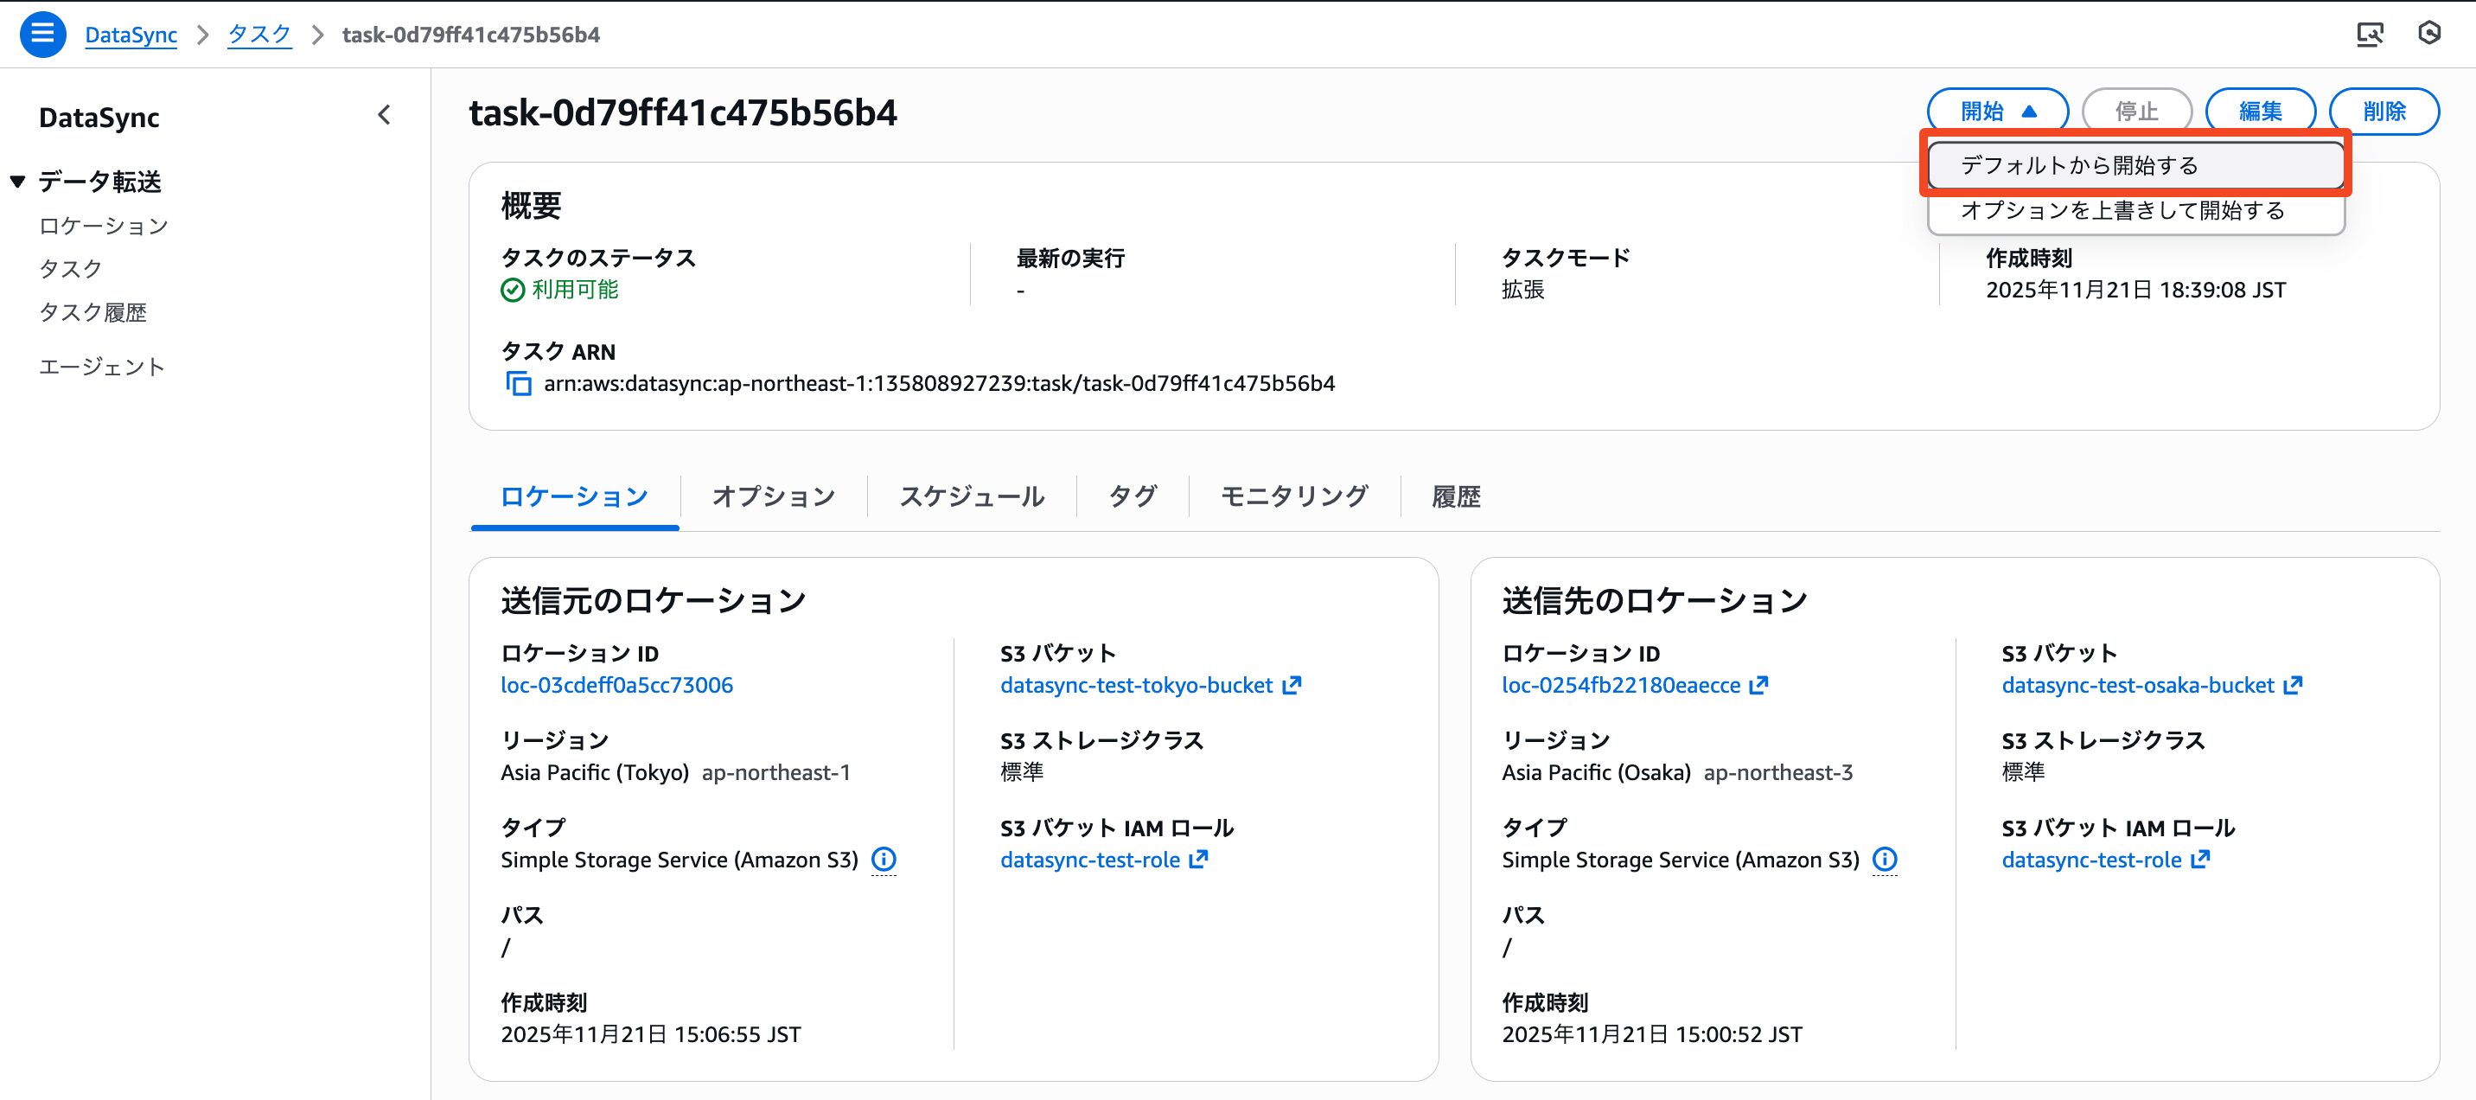This screenshot has height=1100, width=2476.
Task: Toggle the 開始 dropdown button
Action: (1997, 112)
